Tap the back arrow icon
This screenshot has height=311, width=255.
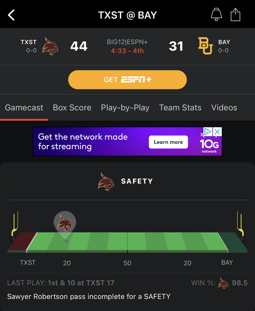pos(12,15)
